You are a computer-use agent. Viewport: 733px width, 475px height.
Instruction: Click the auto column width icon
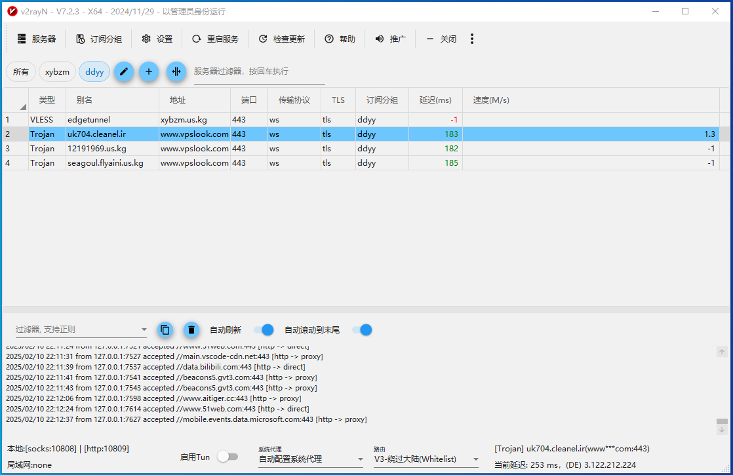point(176,71)
